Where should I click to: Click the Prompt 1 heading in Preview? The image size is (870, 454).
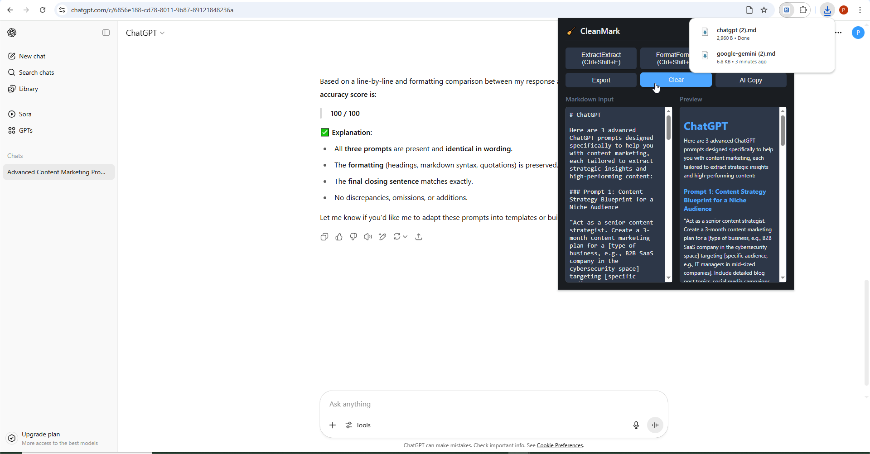click(x=725, y=200)
